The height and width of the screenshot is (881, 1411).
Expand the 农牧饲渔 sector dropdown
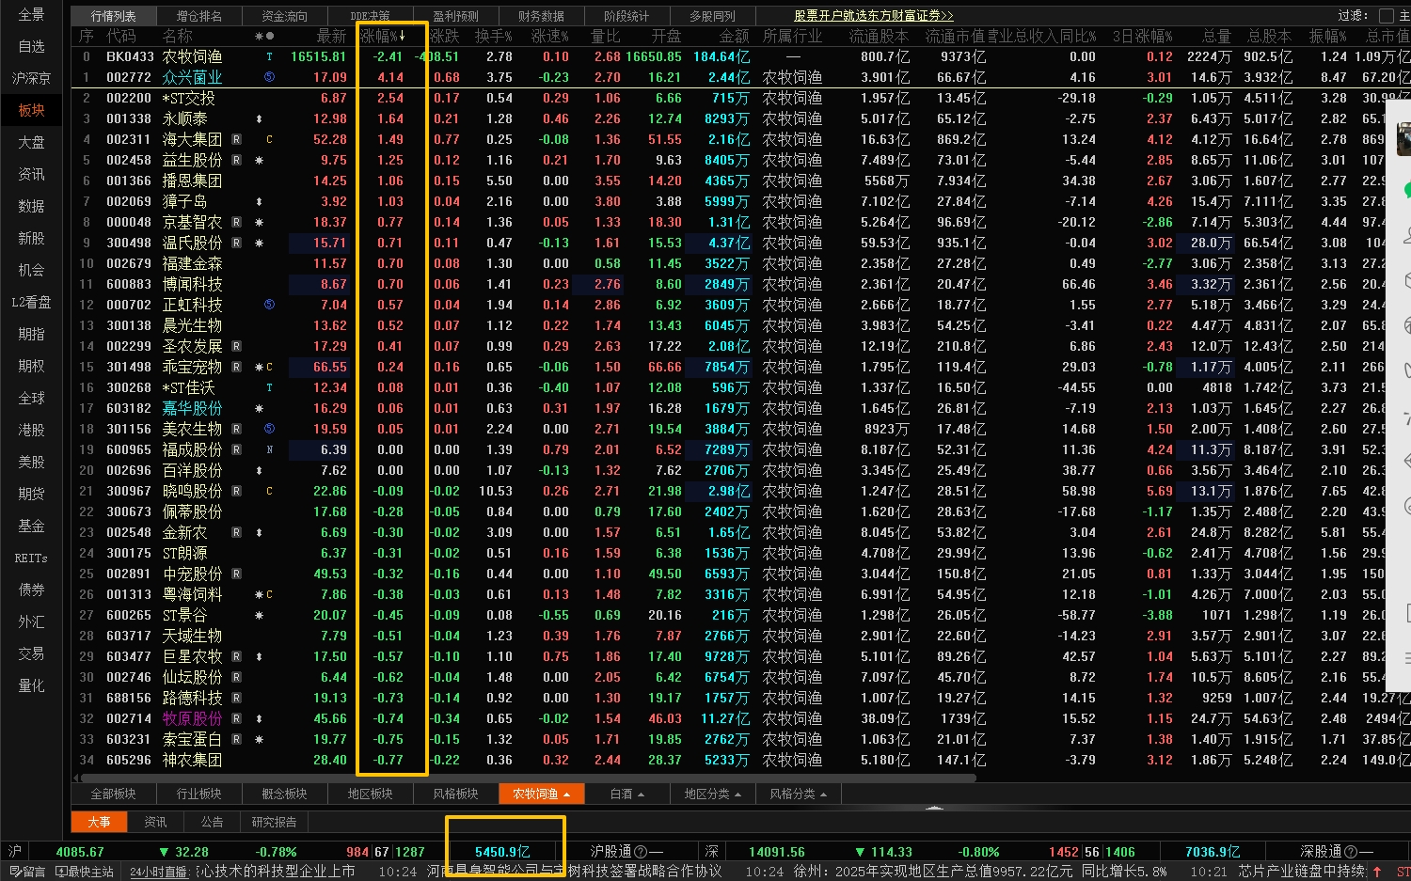tap(567, 794)
